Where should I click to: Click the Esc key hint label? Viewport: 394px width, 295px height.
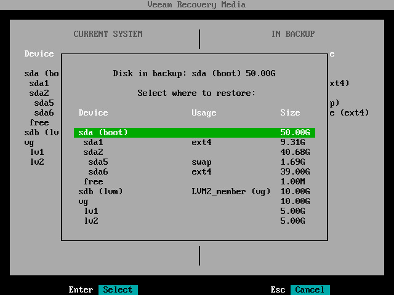[278, 289]
